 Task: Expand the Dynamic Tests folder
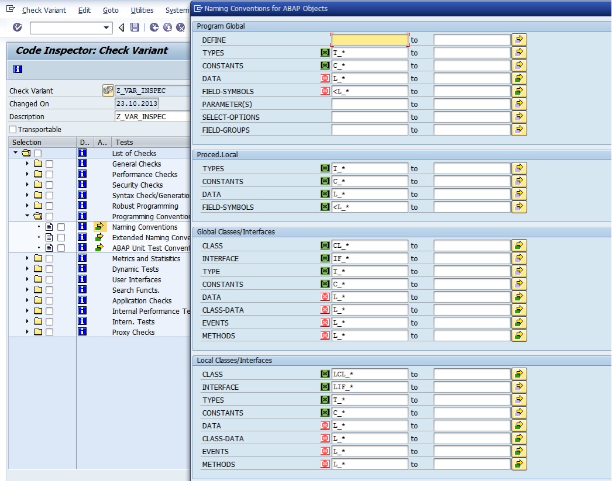(x=27, y=269)
